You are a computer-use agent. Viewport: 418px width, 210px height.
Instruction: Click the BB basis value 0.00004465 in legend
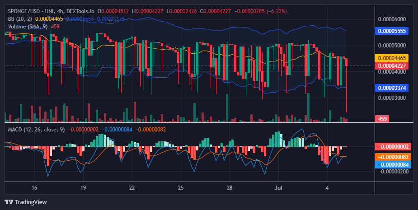[49, 19]
